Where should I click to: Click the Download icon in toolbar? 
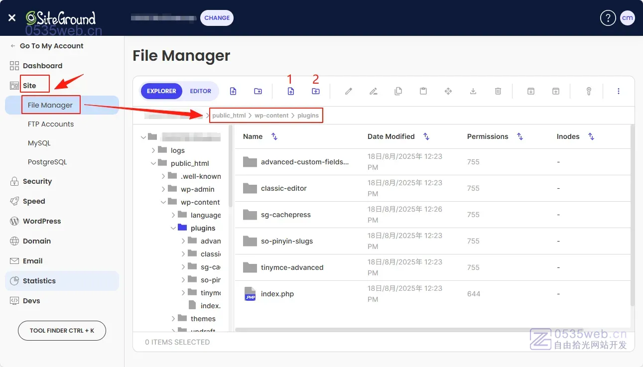point(473,91)
